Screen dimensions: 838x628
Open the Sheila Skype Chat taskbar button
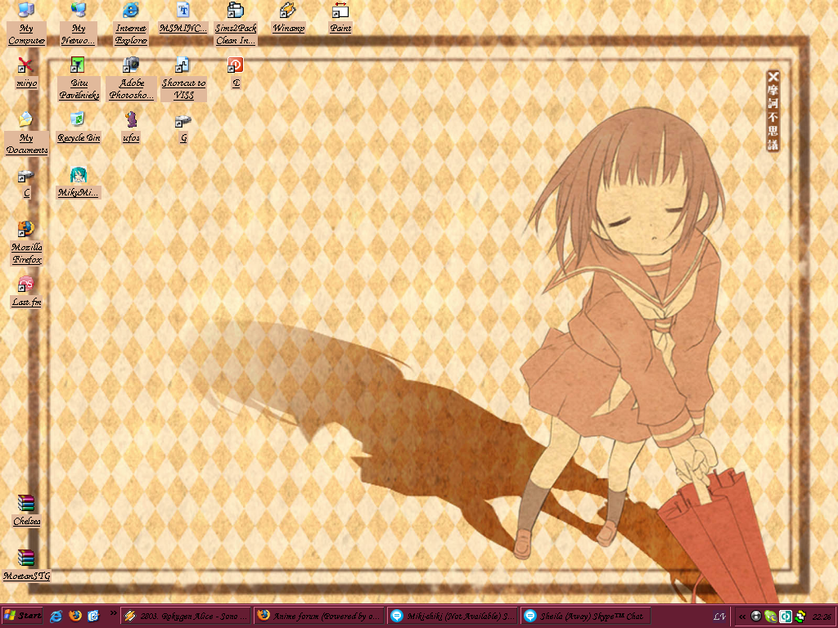click(586, 616)
